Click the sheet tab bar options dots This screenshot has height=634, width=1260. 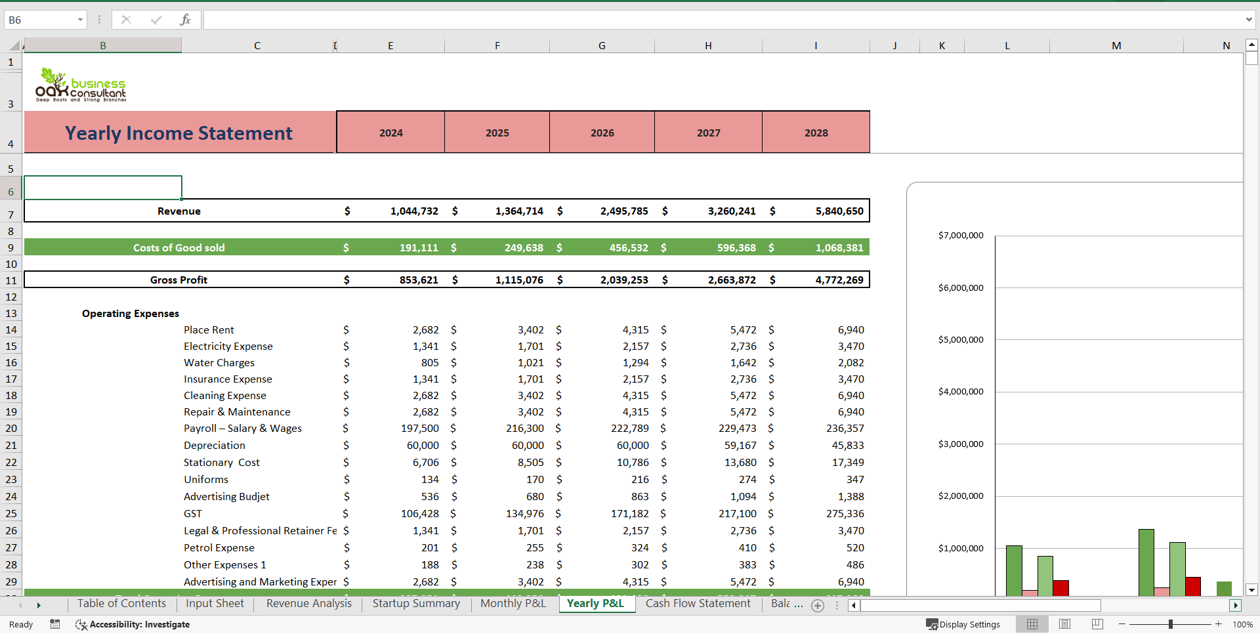pos(837,605)
